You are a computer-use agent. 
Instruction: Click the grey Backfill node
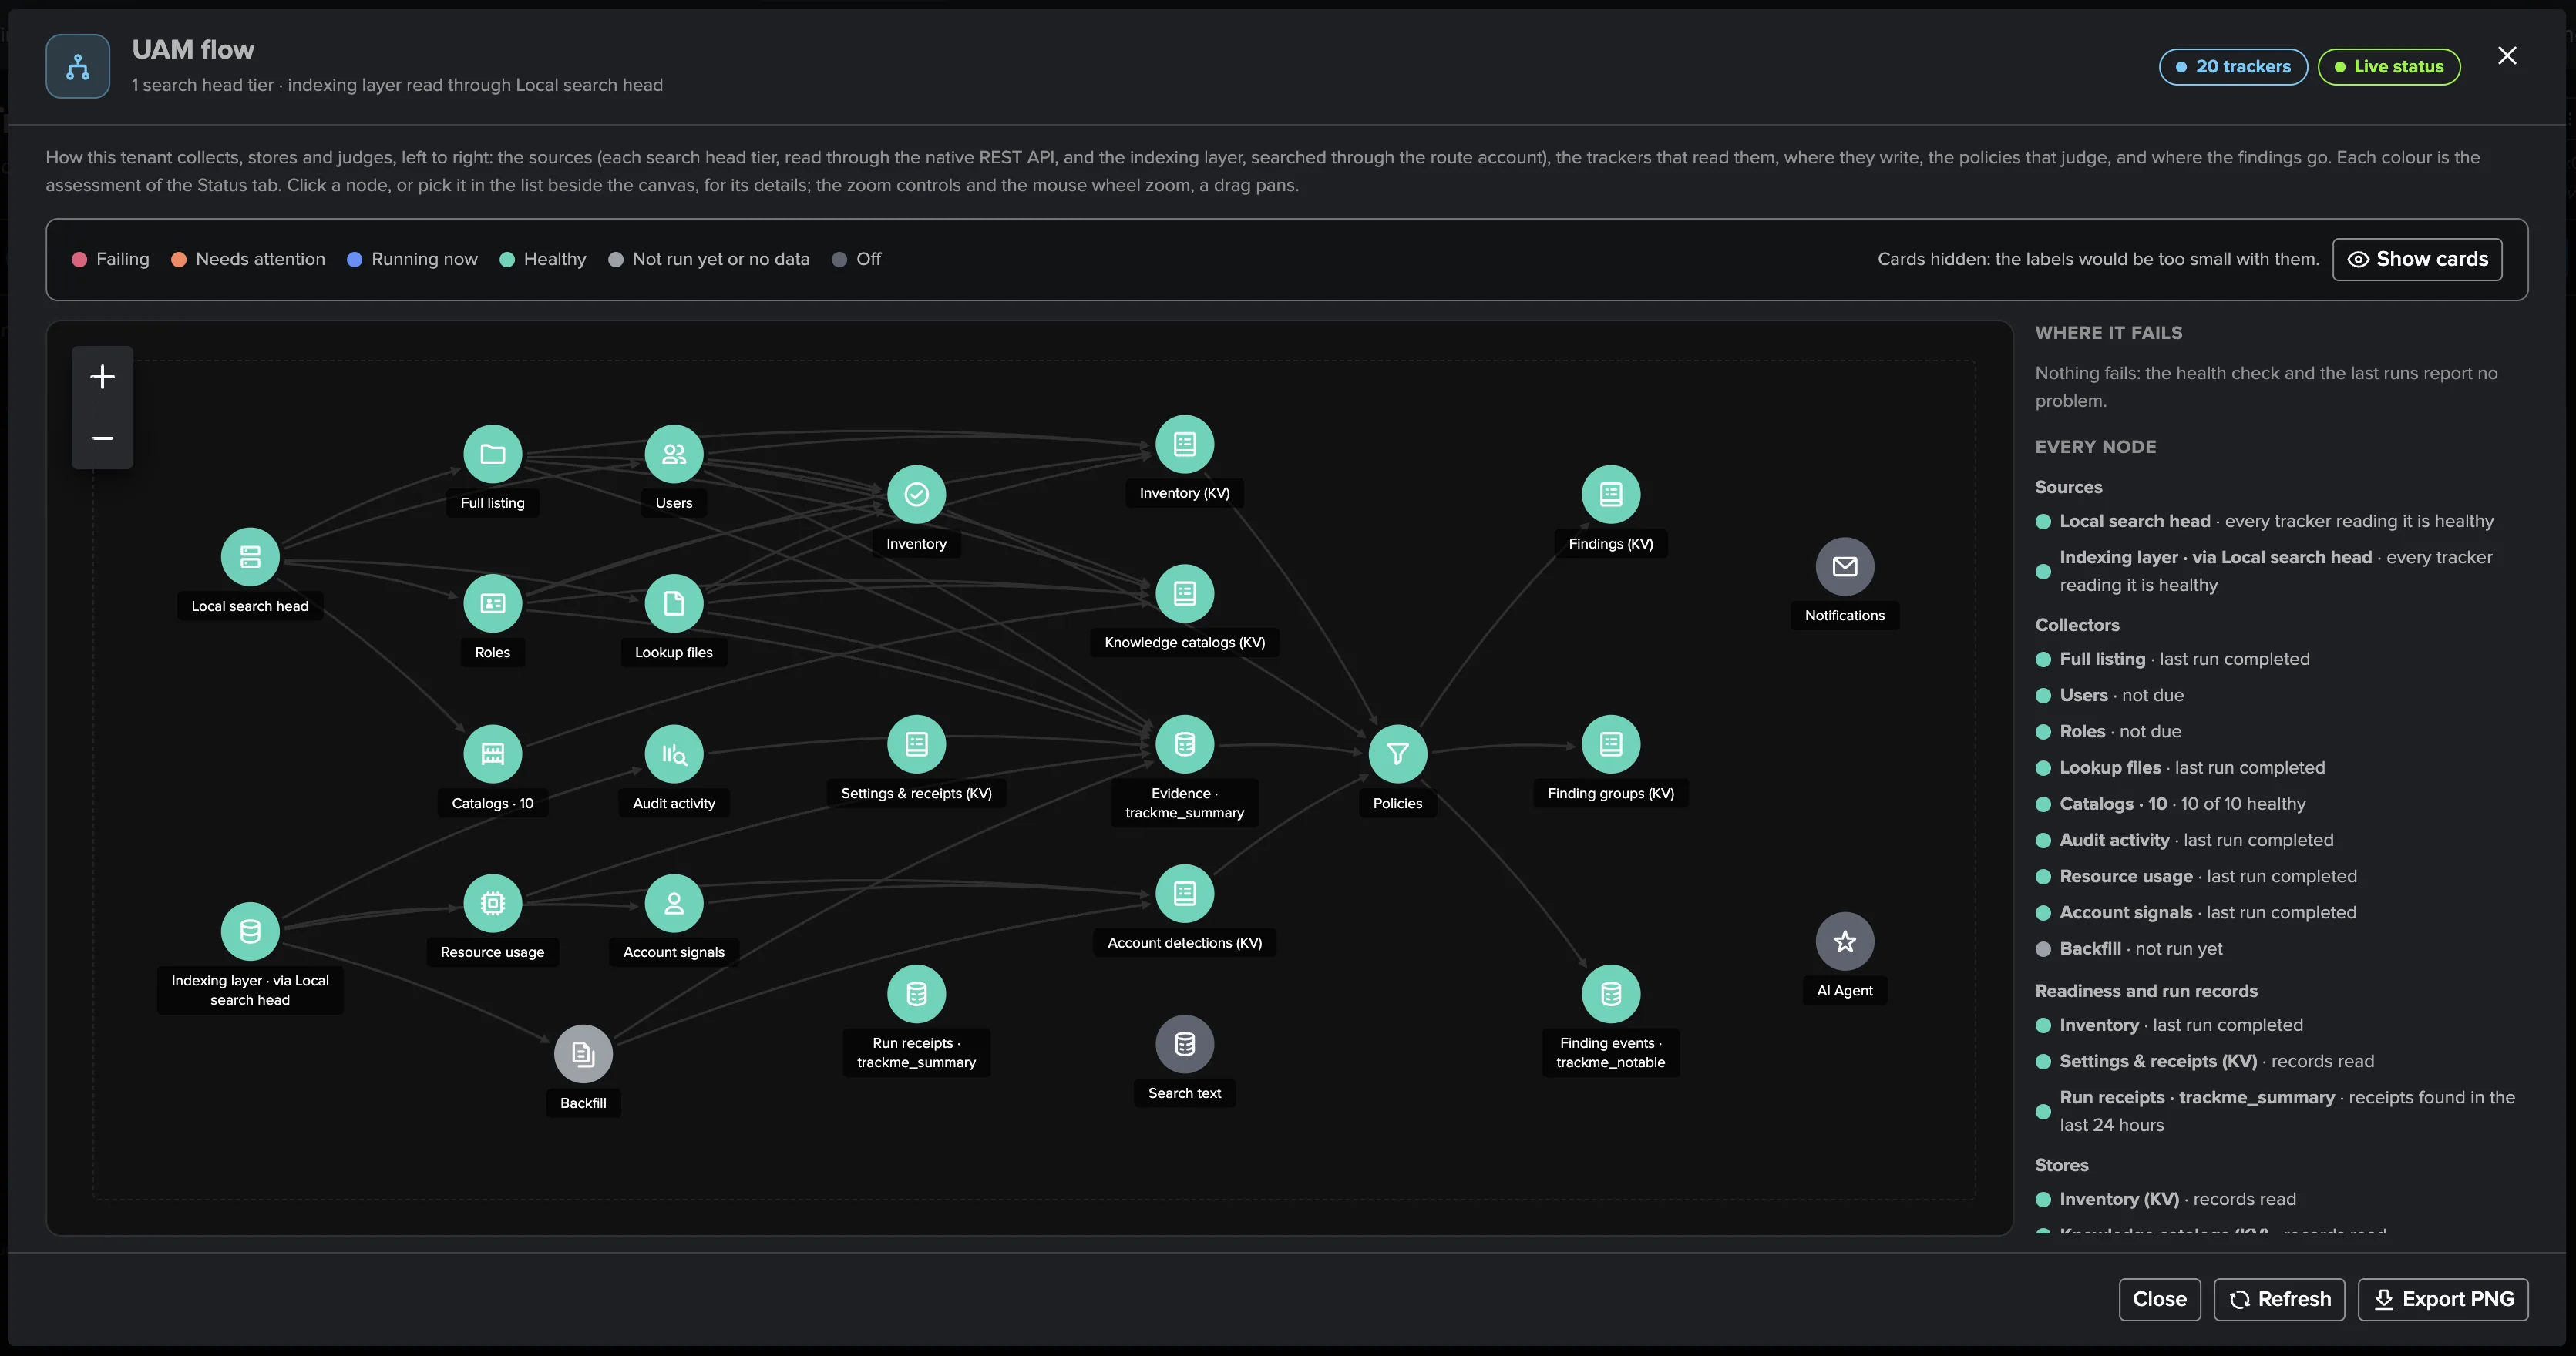(x=583, y=1054)
